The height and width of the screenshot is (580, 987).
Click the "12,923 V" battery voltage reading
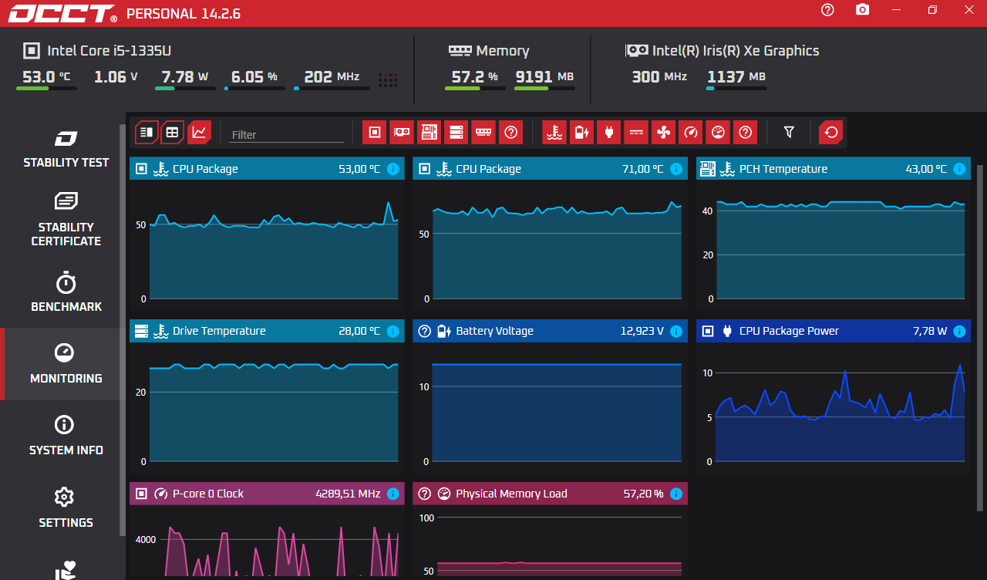coord(642,331)
